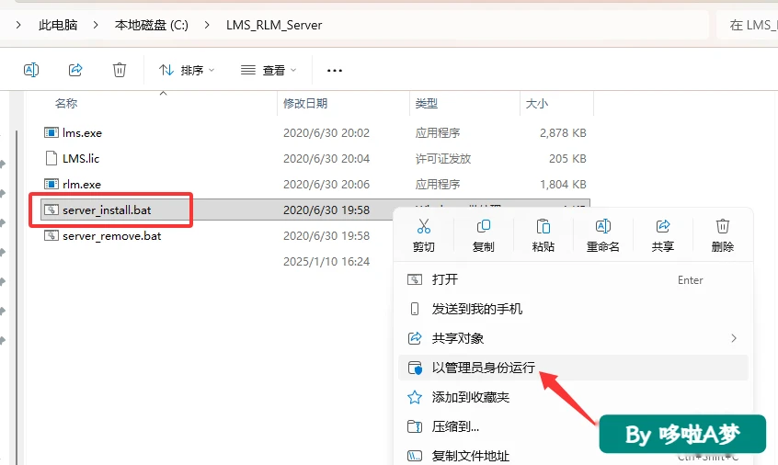Viewport: 778px width, 465px height.
Task: Click the rename icon in the toolbar
Action: click(x=31, y=70)
